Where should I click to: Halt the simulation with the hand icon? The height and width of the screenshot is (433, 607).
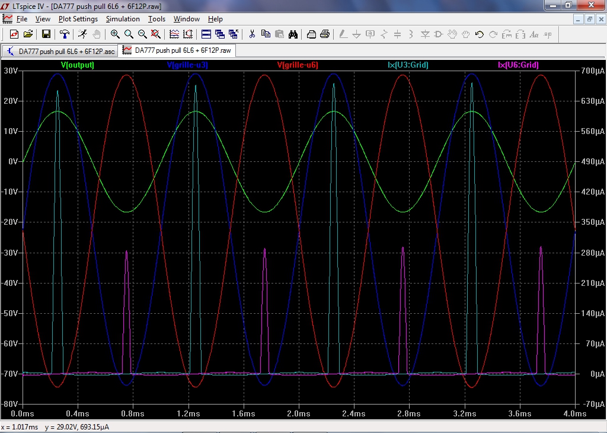pos(97,34)
